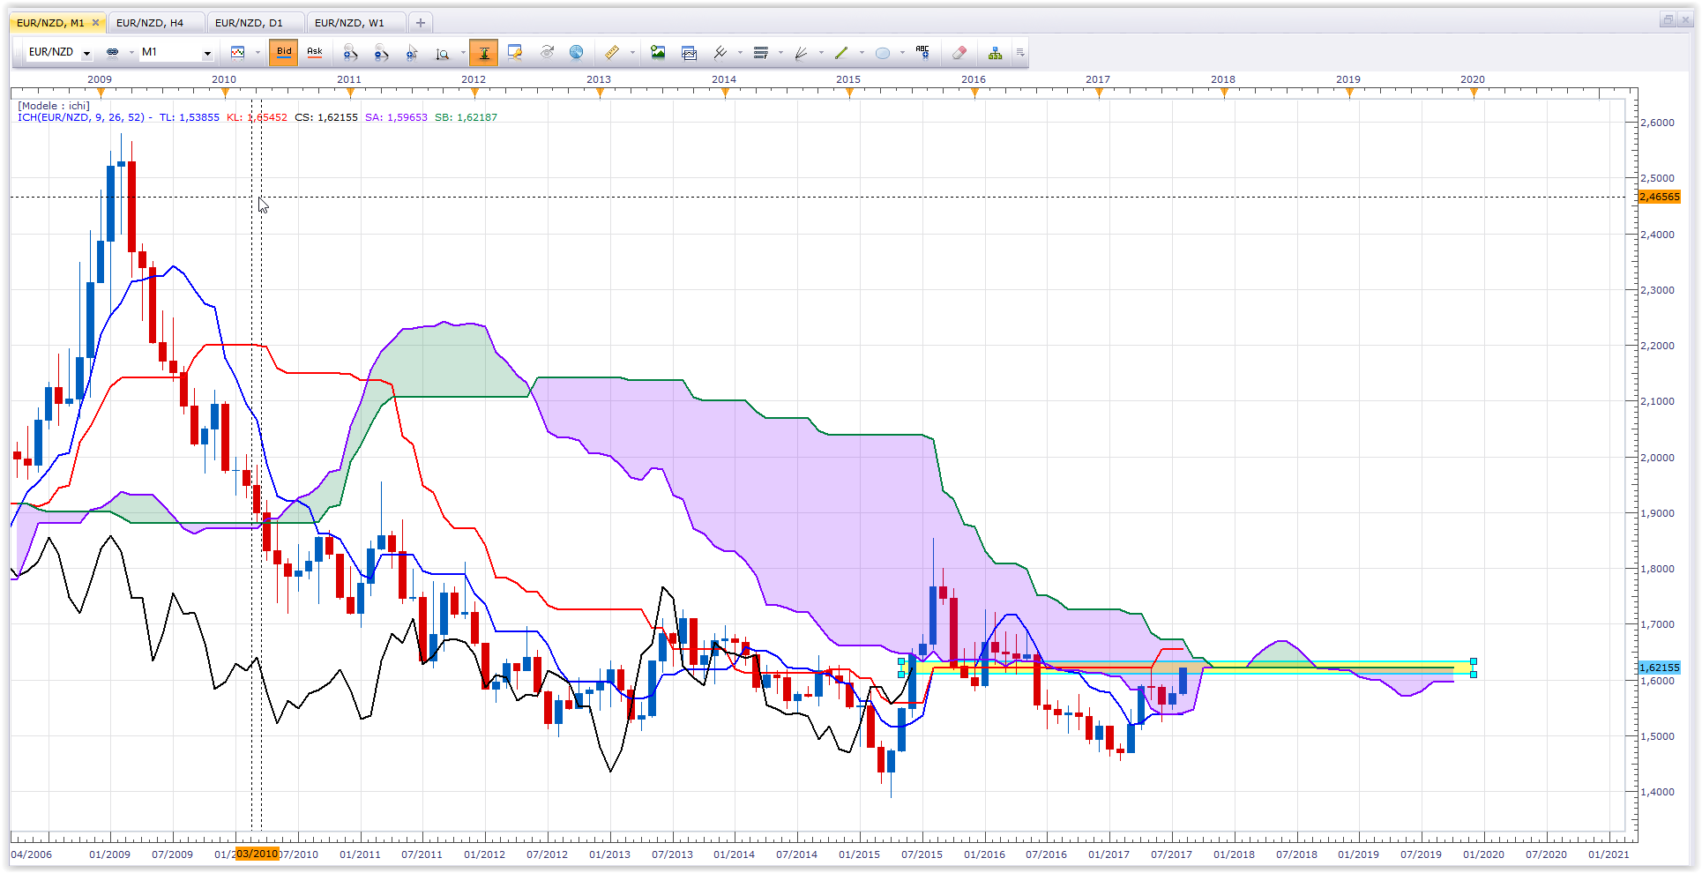This screenshot has width=1702, height=873.
Task: Expand the pitchfork tool dropdown arrow
Action: tap(740, 53)
